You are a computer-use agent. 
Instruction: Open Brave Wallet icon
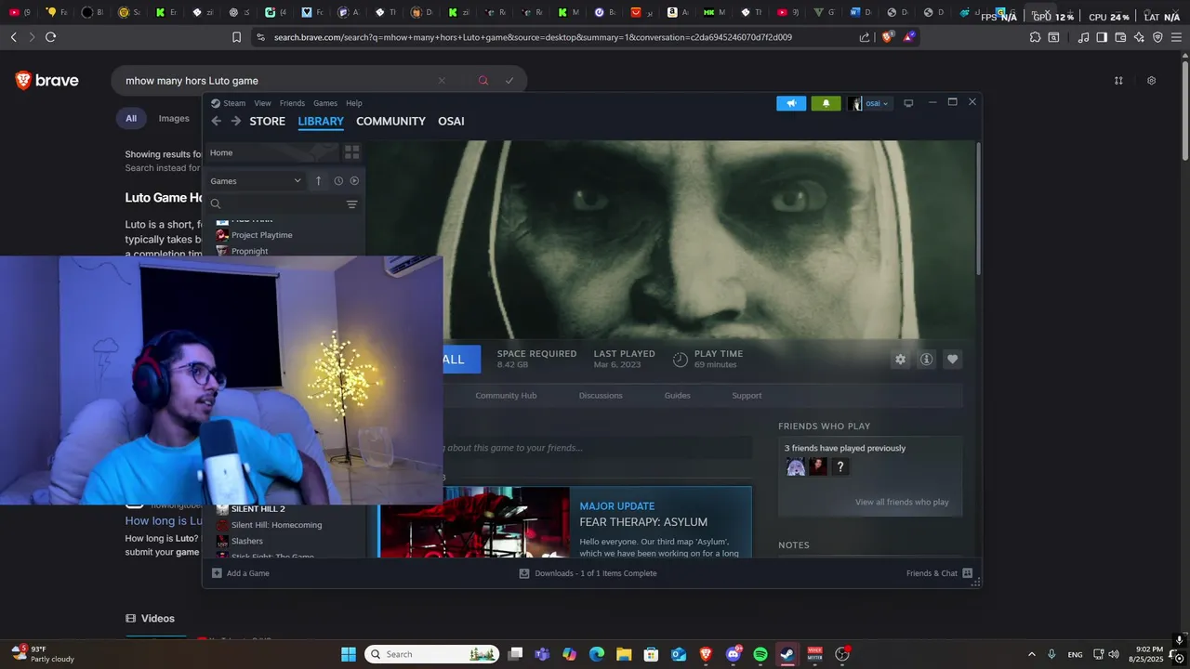point(1120,37)
